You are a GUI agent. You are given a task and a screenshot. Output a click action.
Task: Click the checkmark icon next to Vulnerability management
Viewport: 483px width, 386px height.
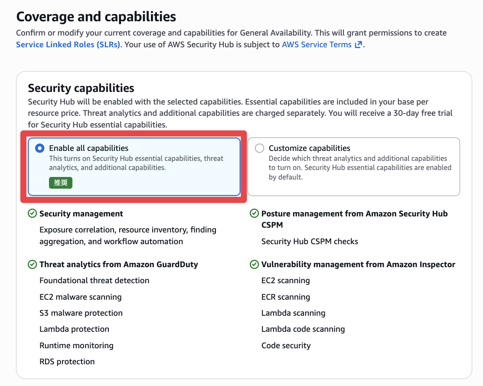tap(254, 264)
